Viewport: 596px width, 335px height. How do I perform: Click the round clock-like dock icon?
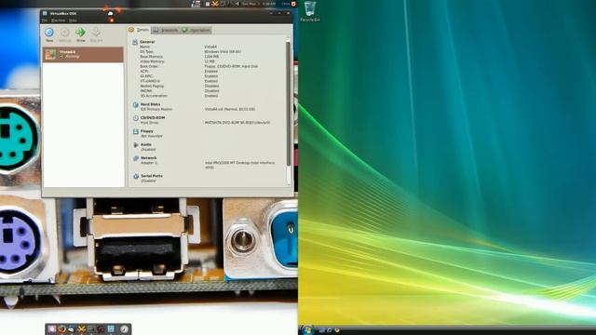(124, 329)
